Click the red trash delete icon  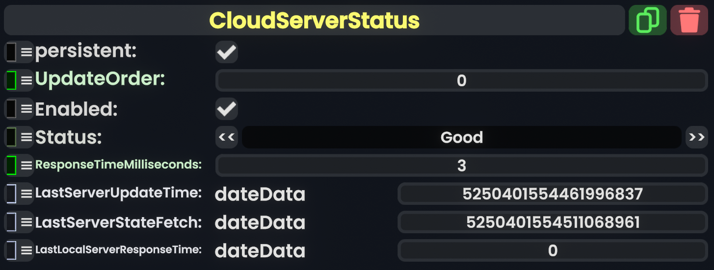pos(689,21)
